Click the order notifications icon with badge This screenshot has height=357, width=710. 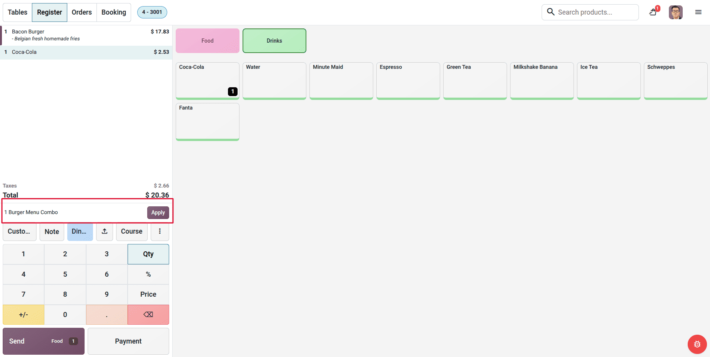653,12
